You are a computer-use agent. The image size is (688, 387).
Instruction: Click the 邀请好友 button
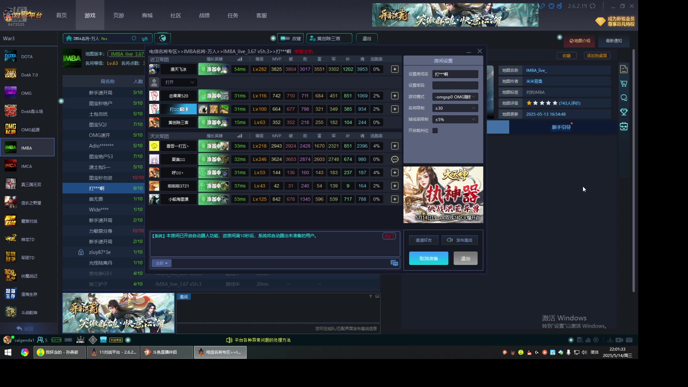(x=424, y=240)
